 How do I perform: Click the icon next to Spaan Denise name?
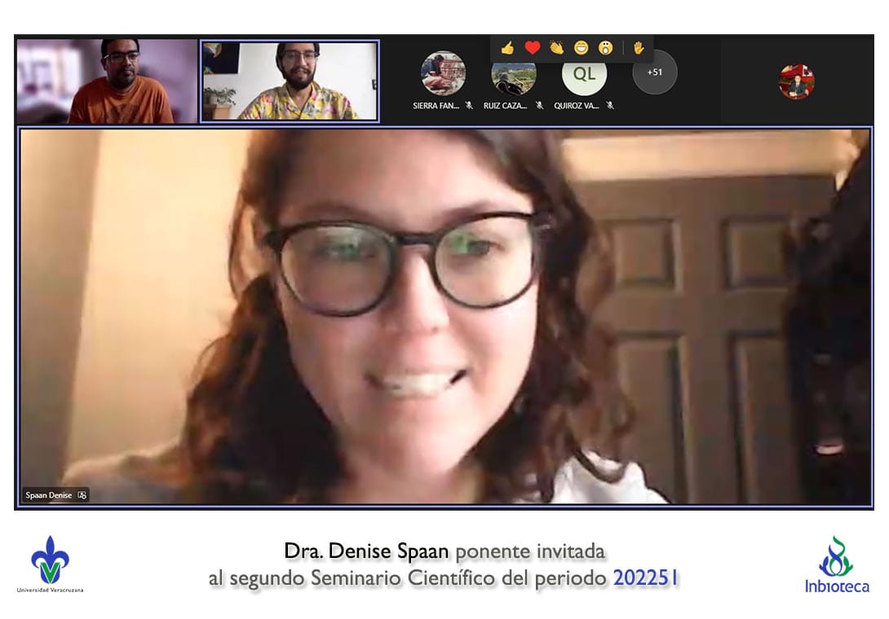(82, 494)
